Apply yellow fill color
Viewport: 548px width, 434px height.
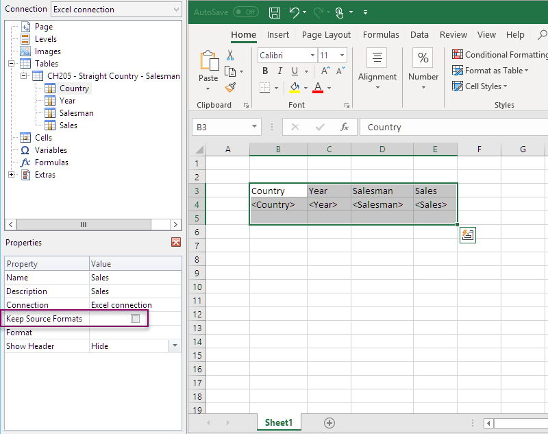(296, 87)
